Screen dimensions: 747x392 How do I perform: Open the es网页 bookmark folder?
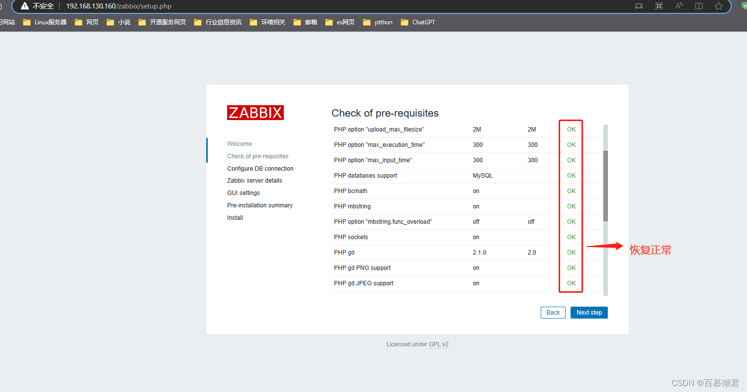pyautogui.click(x=340, y=22)
